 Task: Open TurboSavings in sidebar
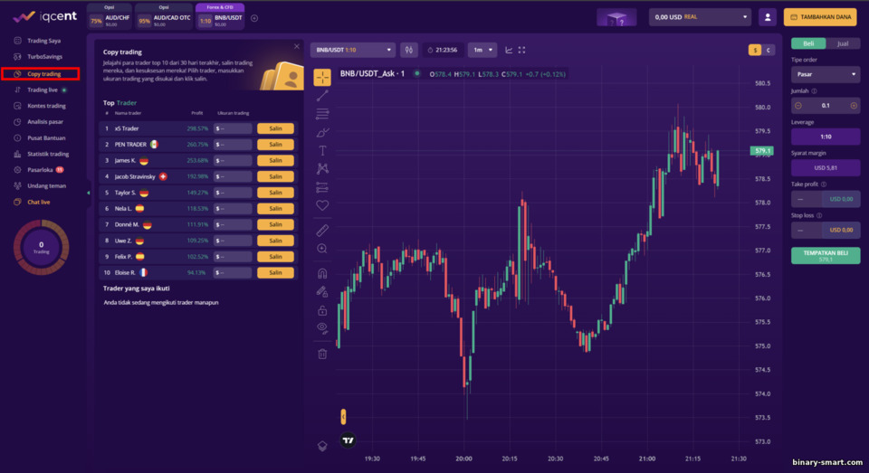44,56
